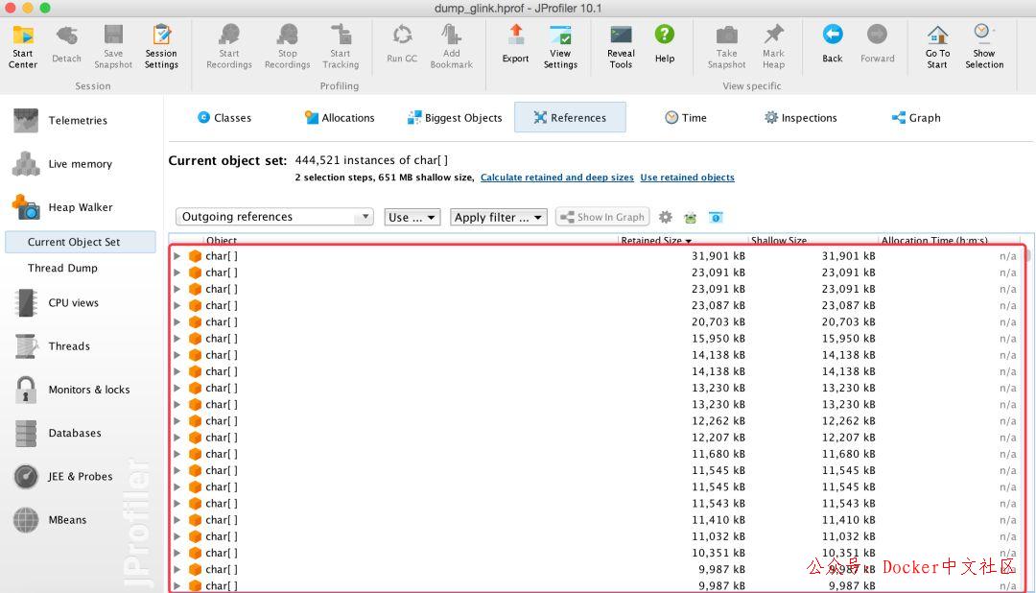Open View Settings from the toolbar
This screenshot has width=1036, height=593.
(x=560, y=45)
